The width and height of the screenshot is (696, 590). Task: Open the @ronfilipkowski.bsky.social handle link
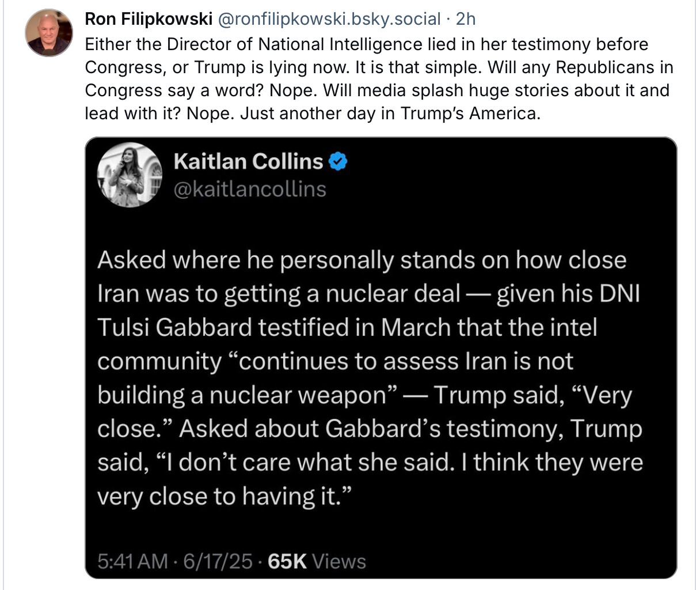329,19
